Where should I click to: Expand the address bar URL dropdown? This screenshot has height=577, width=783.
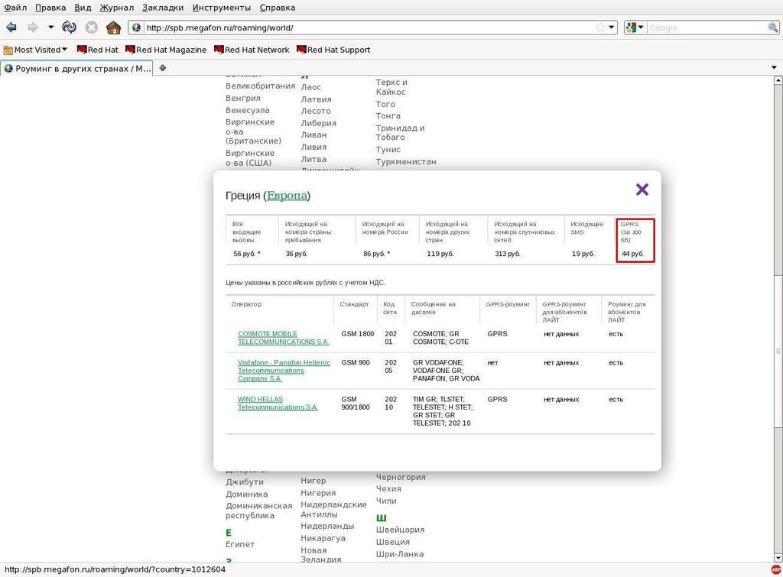(x=611, y=28)
